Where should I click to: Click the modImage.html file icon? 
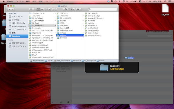click(x=58, y=31)
